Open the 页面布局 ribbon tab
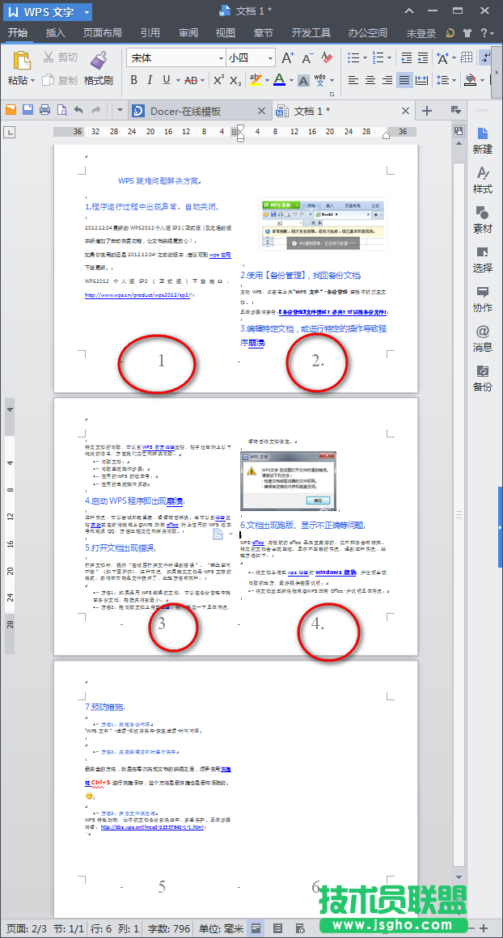Screen dimensions: 503x938 102,33
